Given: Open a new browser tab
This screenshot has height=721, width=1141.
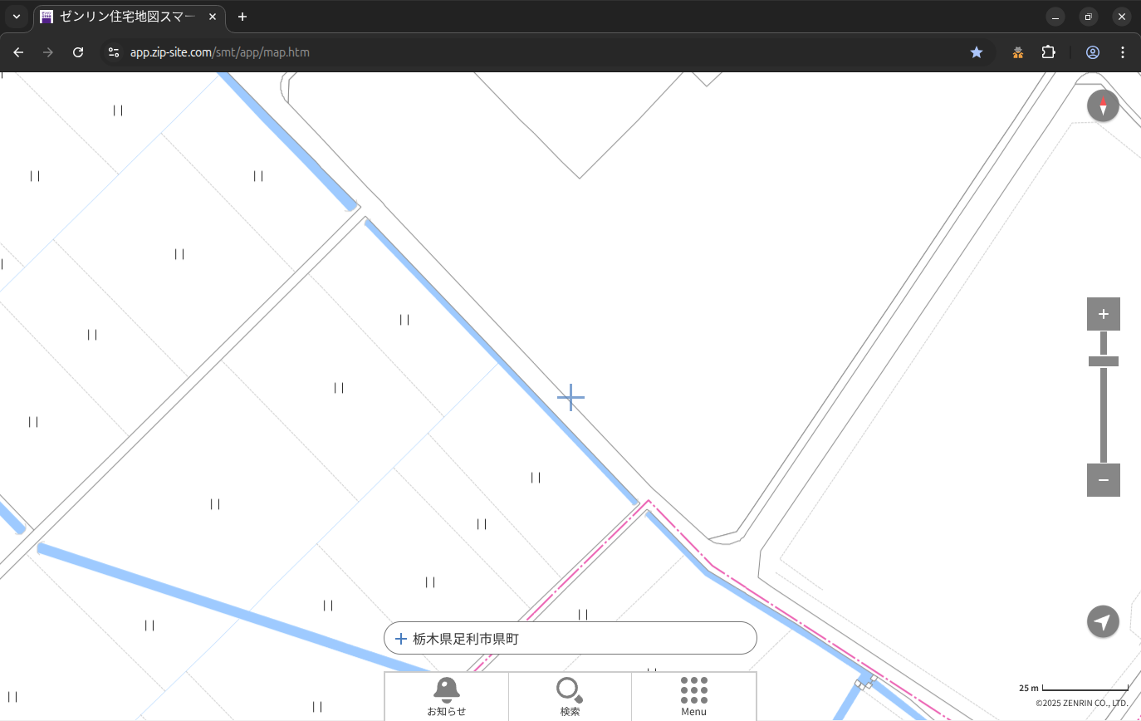Looking at the screenshot, I should (x=242, y=17).
